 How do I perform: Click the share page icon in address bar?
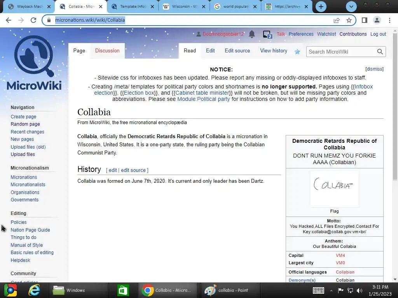(337, 20)
